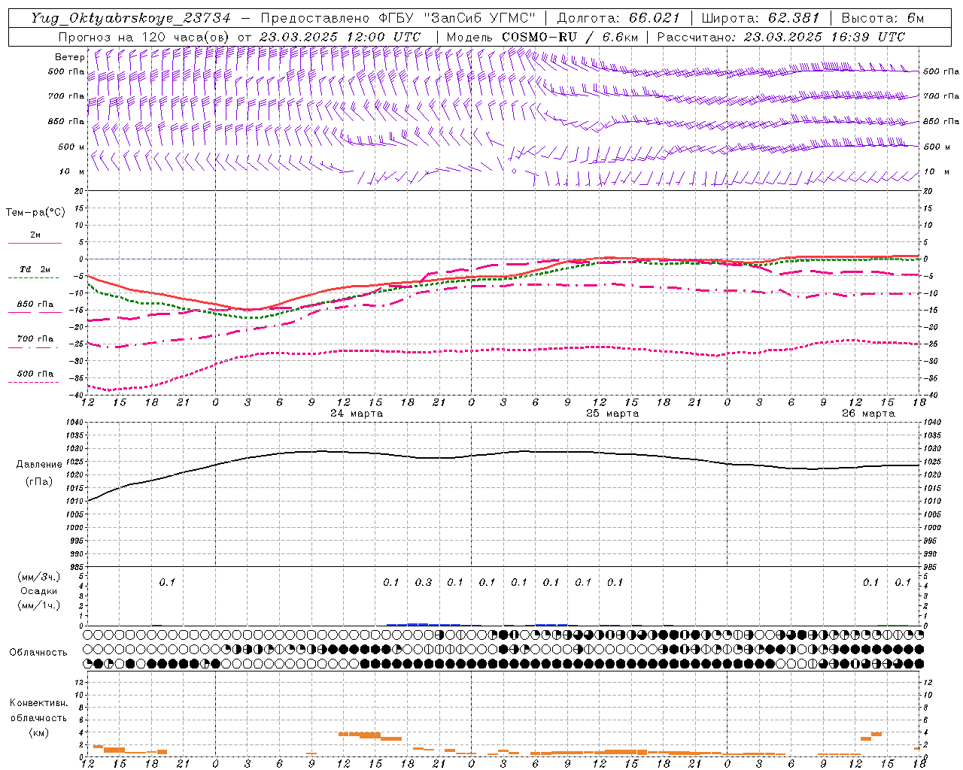The image size is (963, 770).
Task: Click the (мм/3ч.) precipitation unit label
Action: pyautogui.click(x=39, y=577)
